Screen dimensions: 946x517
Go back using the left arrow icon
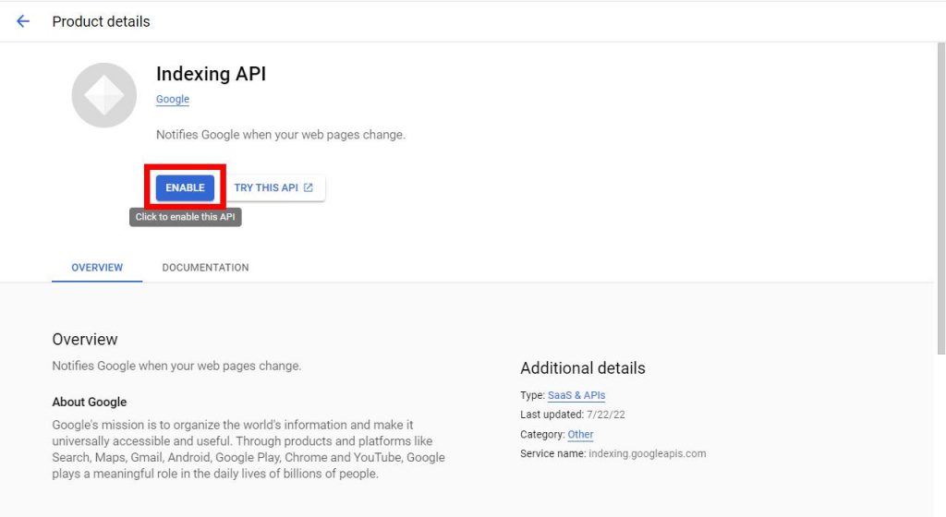(23, 21)
